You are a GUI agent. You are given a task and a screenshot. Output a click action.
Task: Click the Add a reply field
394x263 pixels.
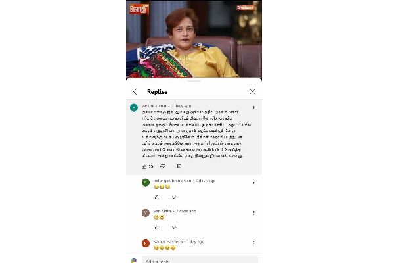tap(200, 260)
